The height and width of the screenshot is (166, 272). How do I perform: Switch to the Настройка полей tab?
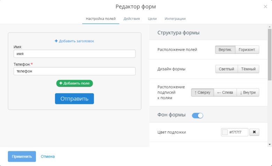tap(101, 18)
